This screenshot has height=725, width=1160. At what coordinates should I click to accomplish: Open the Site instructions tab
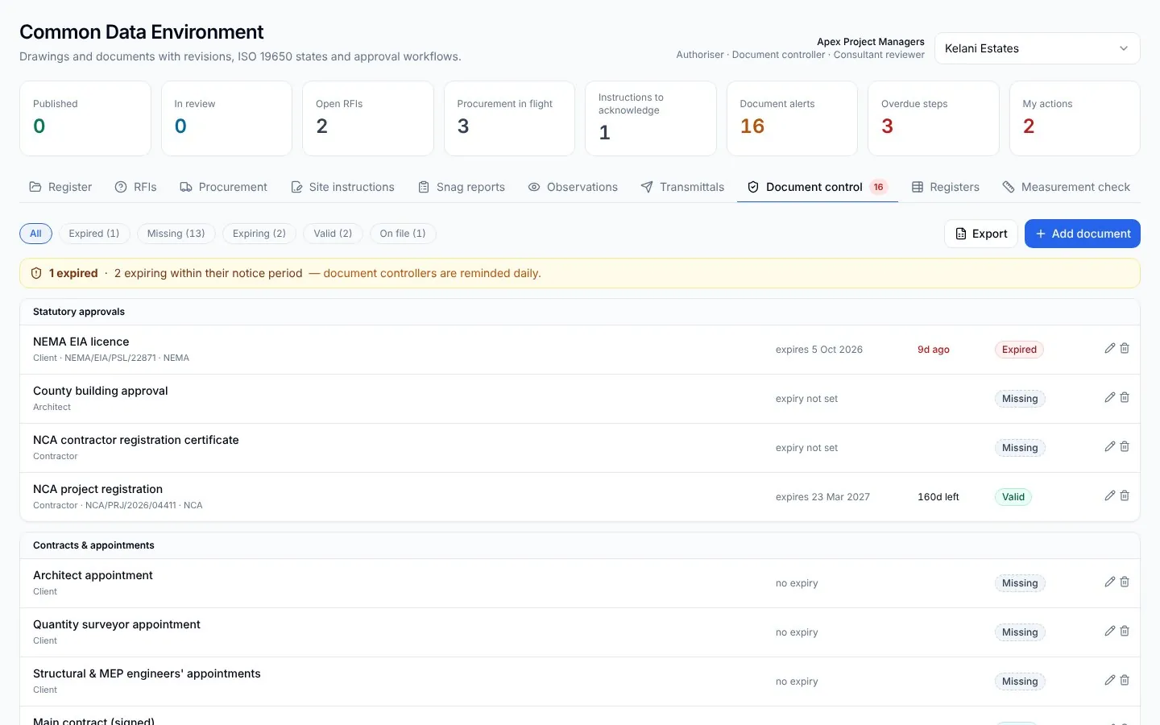click(x=342, y=187)
